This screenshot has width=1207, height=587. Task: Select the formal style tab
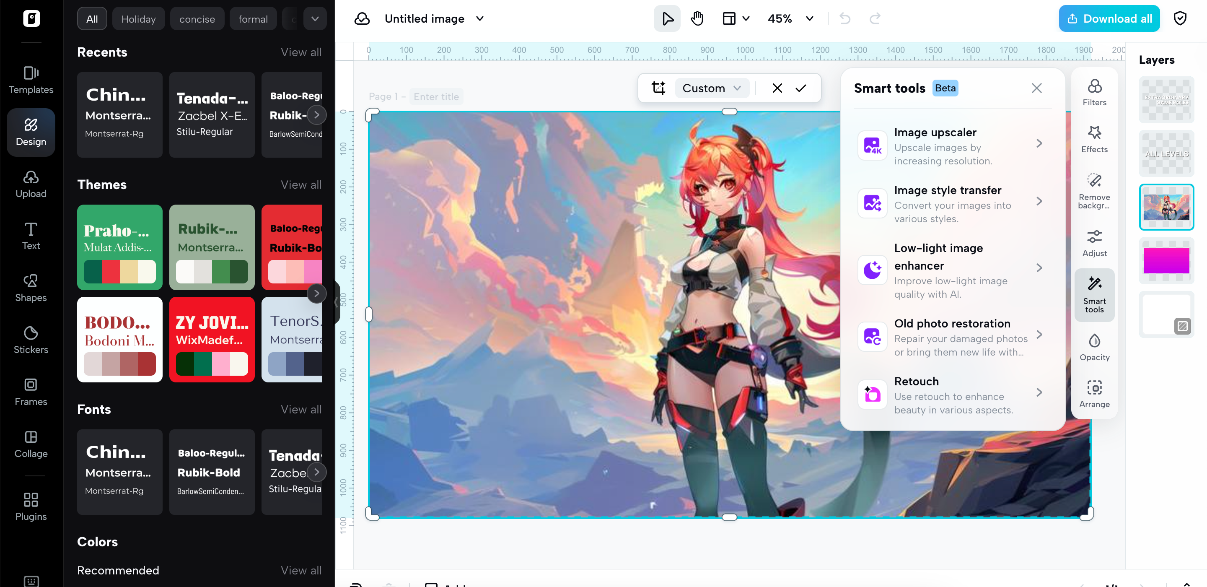(x=253, y=19)
